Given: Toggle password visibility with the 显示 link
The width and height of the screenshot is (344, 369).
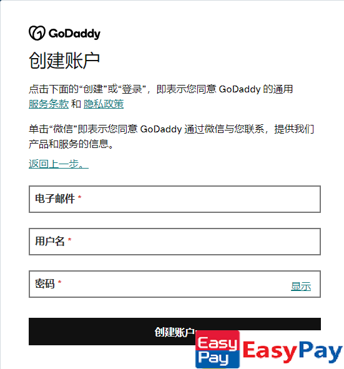Looking at the screenshot, I should click(301, 287).
